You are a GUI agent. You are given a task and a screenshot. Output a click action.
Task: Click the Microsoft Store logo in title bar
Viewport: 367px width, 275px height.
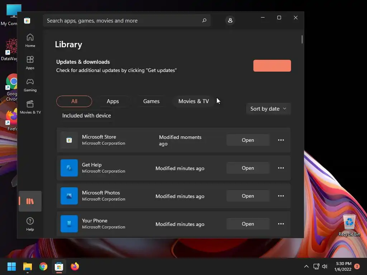click(27, 20)
